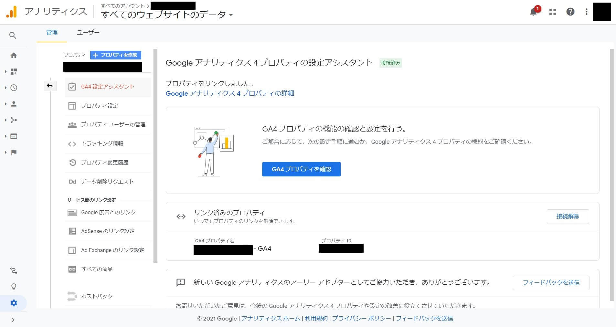616x327 pixels.
Task: Open the Google apps grid icon
Action: (552, 12)
